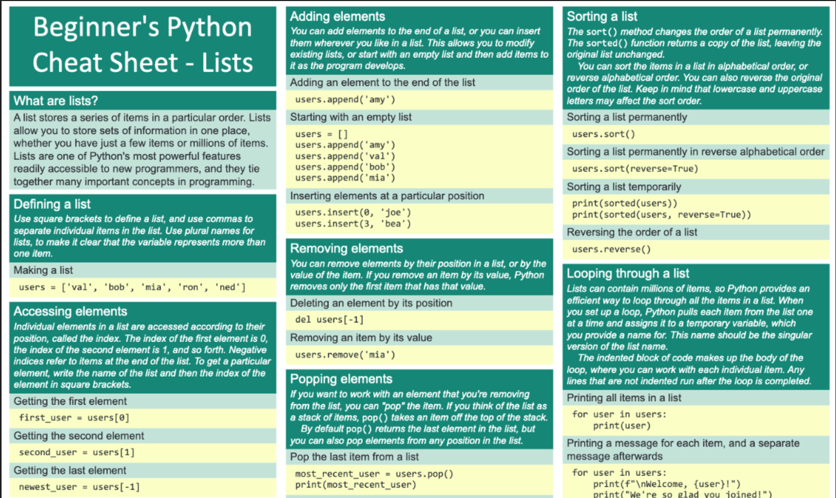The image size is (836, 498).
Task: Click the 'Sorting a list temporarily' subheading
Action: coord(624,186)
